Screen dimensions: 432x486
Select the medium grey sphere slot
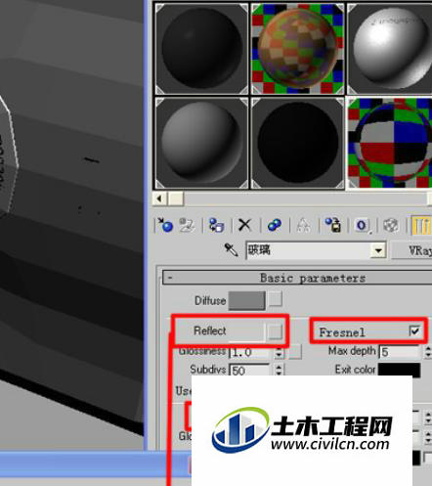click(201, 143)
